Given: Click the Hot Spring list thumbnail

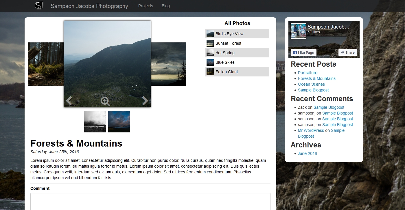Looking at the screenshot, I should point(210,53).
